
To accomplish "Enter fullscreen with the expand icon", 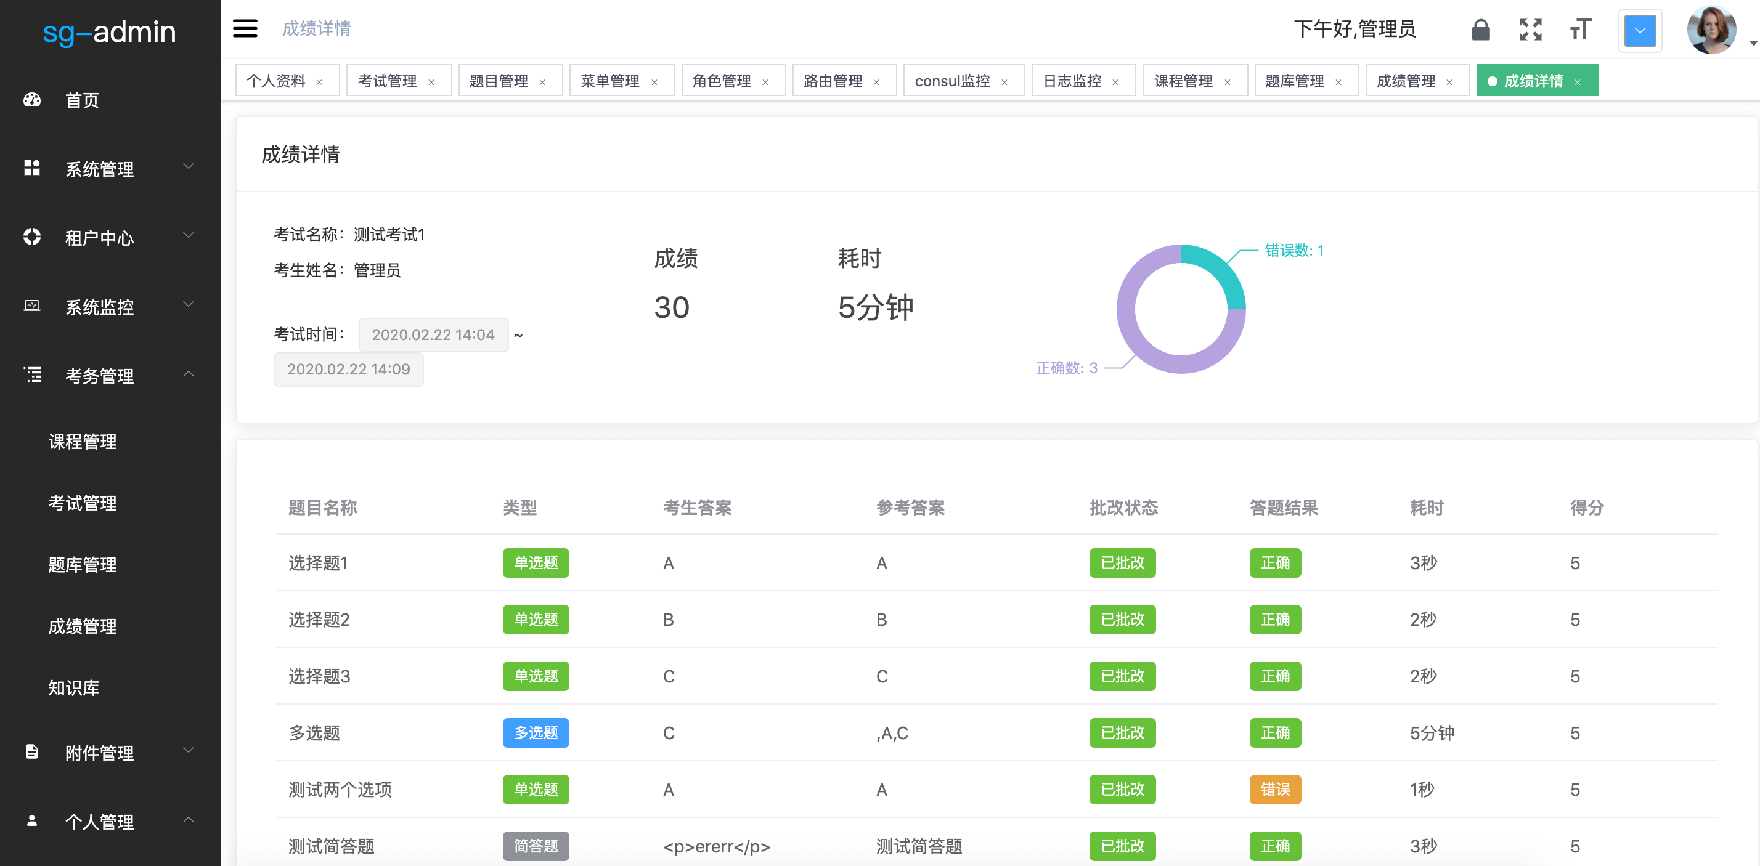I will (x=1530, y=30).
